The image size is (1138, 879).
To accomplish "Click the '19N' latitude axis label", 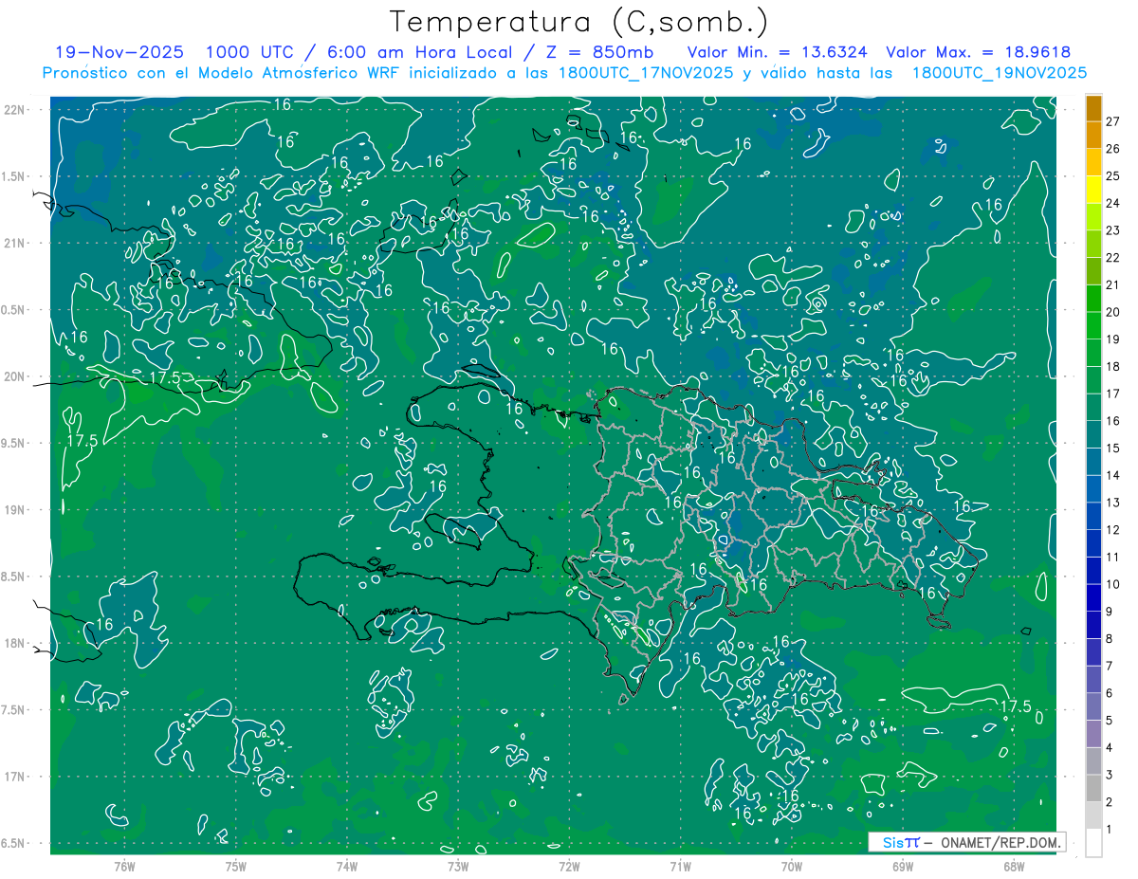I will 14,509.
